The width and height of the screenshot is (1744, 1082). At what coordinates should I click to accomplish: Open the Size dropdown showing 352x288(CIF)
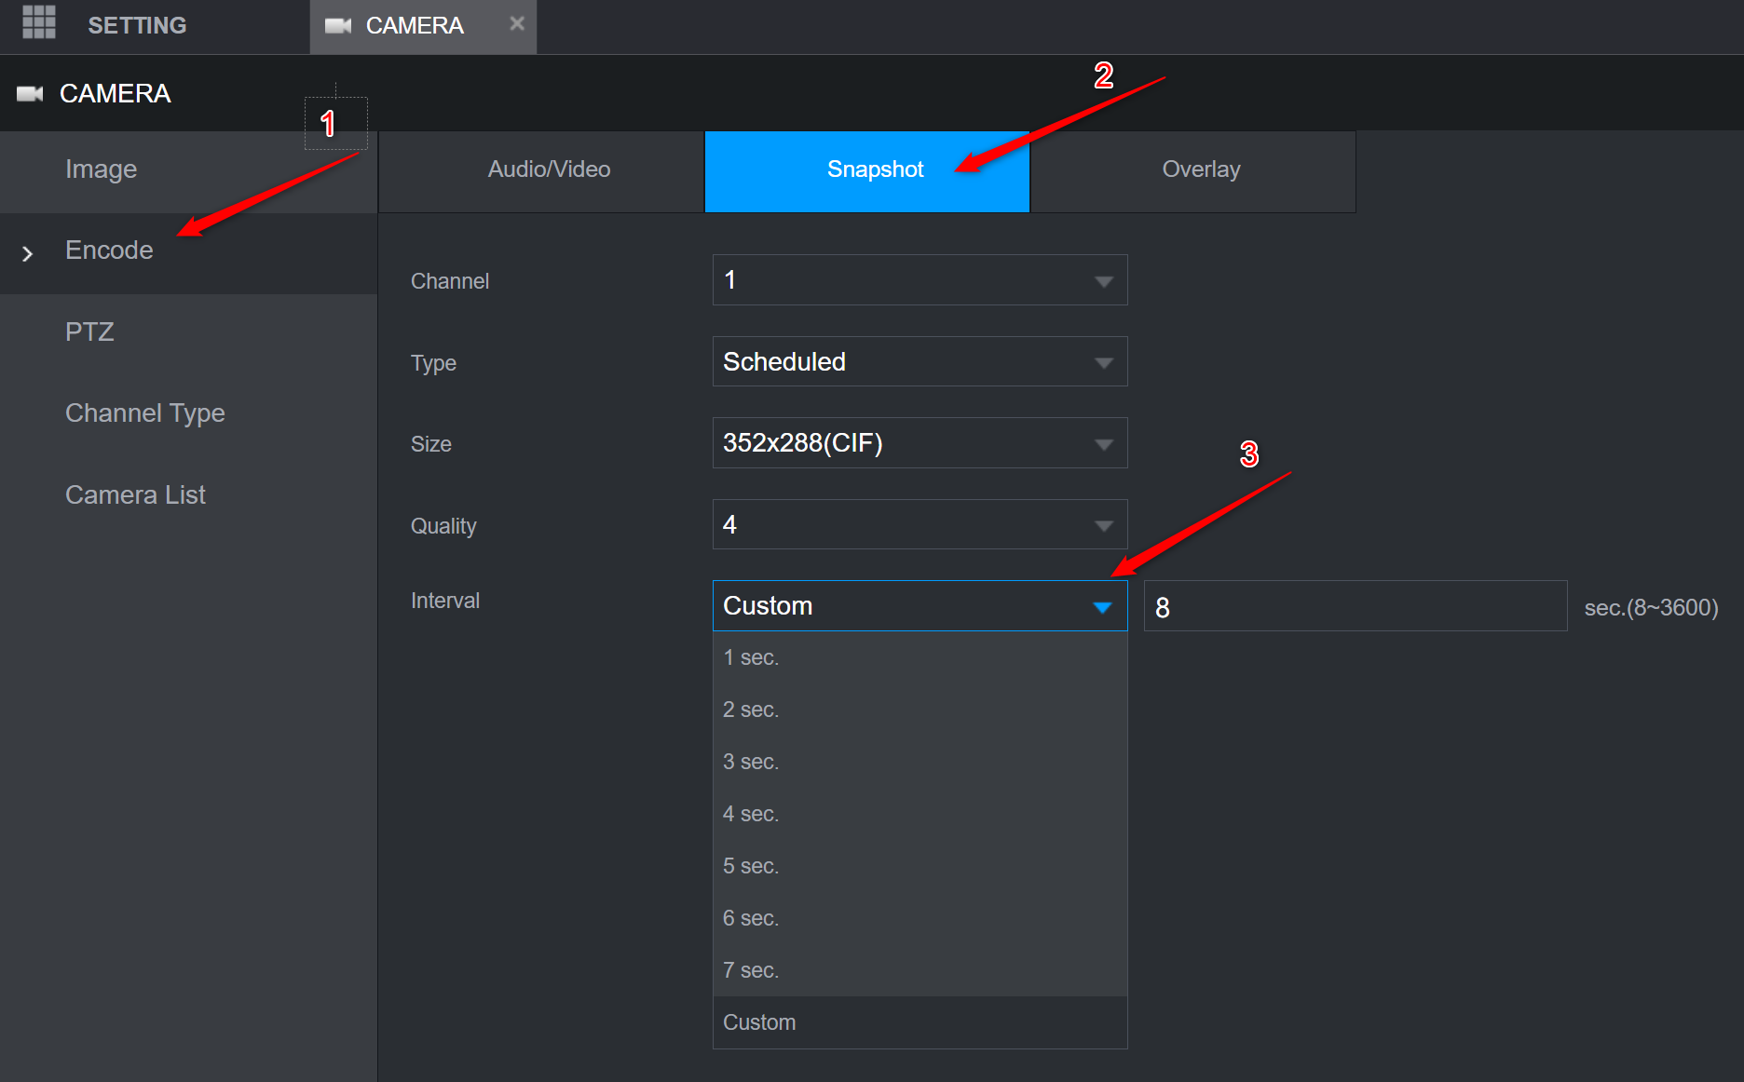tap(919, 443)
